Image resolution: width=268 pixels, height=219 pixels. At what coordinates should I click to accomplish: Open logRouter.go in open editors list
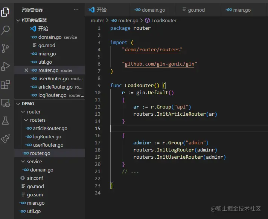[x=50, y=95]
